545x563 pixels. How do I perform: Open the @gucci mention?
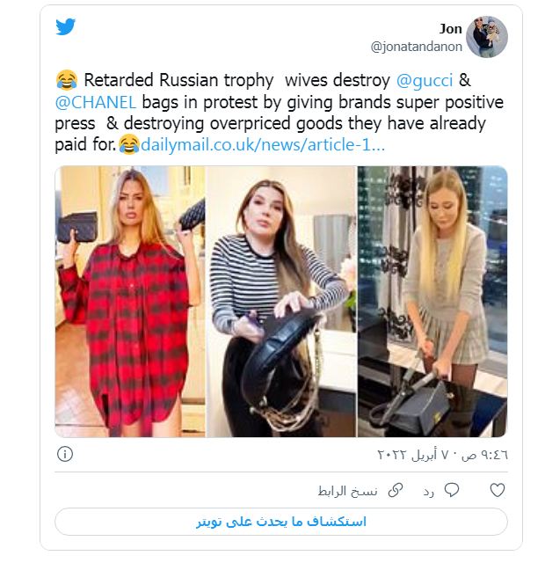coord(424,80)
